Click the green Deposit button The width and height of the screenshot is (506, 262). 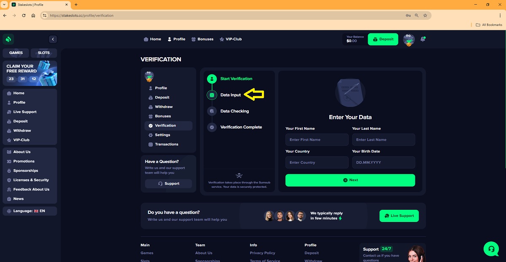pyautogui.click(x=382, y=39)
